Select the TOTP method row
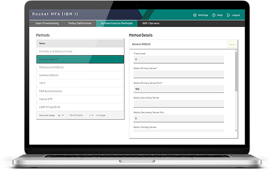The width and height of the screenshot is (273, 180). 80,83
